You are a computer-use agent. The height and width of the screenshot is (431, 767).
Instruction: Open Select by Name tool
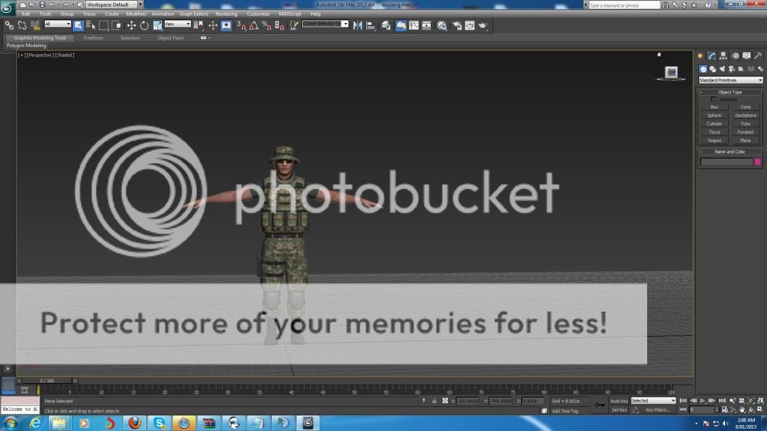(91, 25)
